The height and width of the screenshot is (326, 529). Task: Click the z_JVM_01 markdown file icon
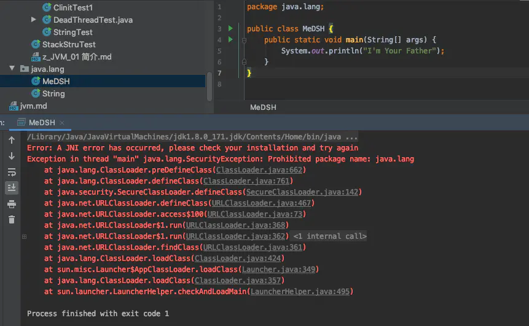36,57
